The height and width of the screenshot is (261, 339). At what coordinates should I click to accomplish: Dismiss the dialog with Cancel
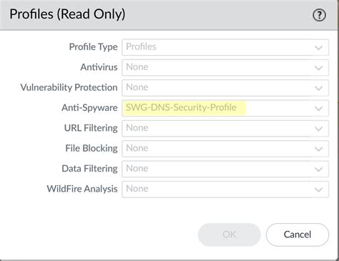click(298, 235)
